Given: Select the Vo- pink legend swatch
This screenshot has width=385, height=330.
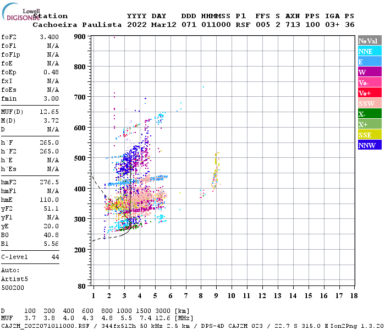Looking at the screenshot, I should coord(370,82).
